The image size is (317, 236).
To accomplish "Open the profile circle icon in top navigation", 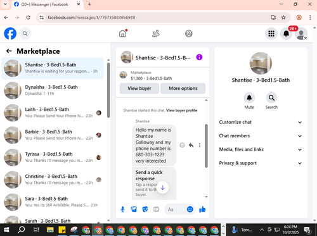I will [189, 34].
